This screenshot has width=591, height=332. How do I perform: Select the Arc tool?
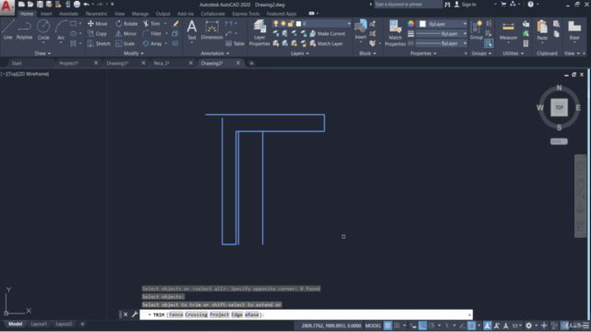point(61,30)
